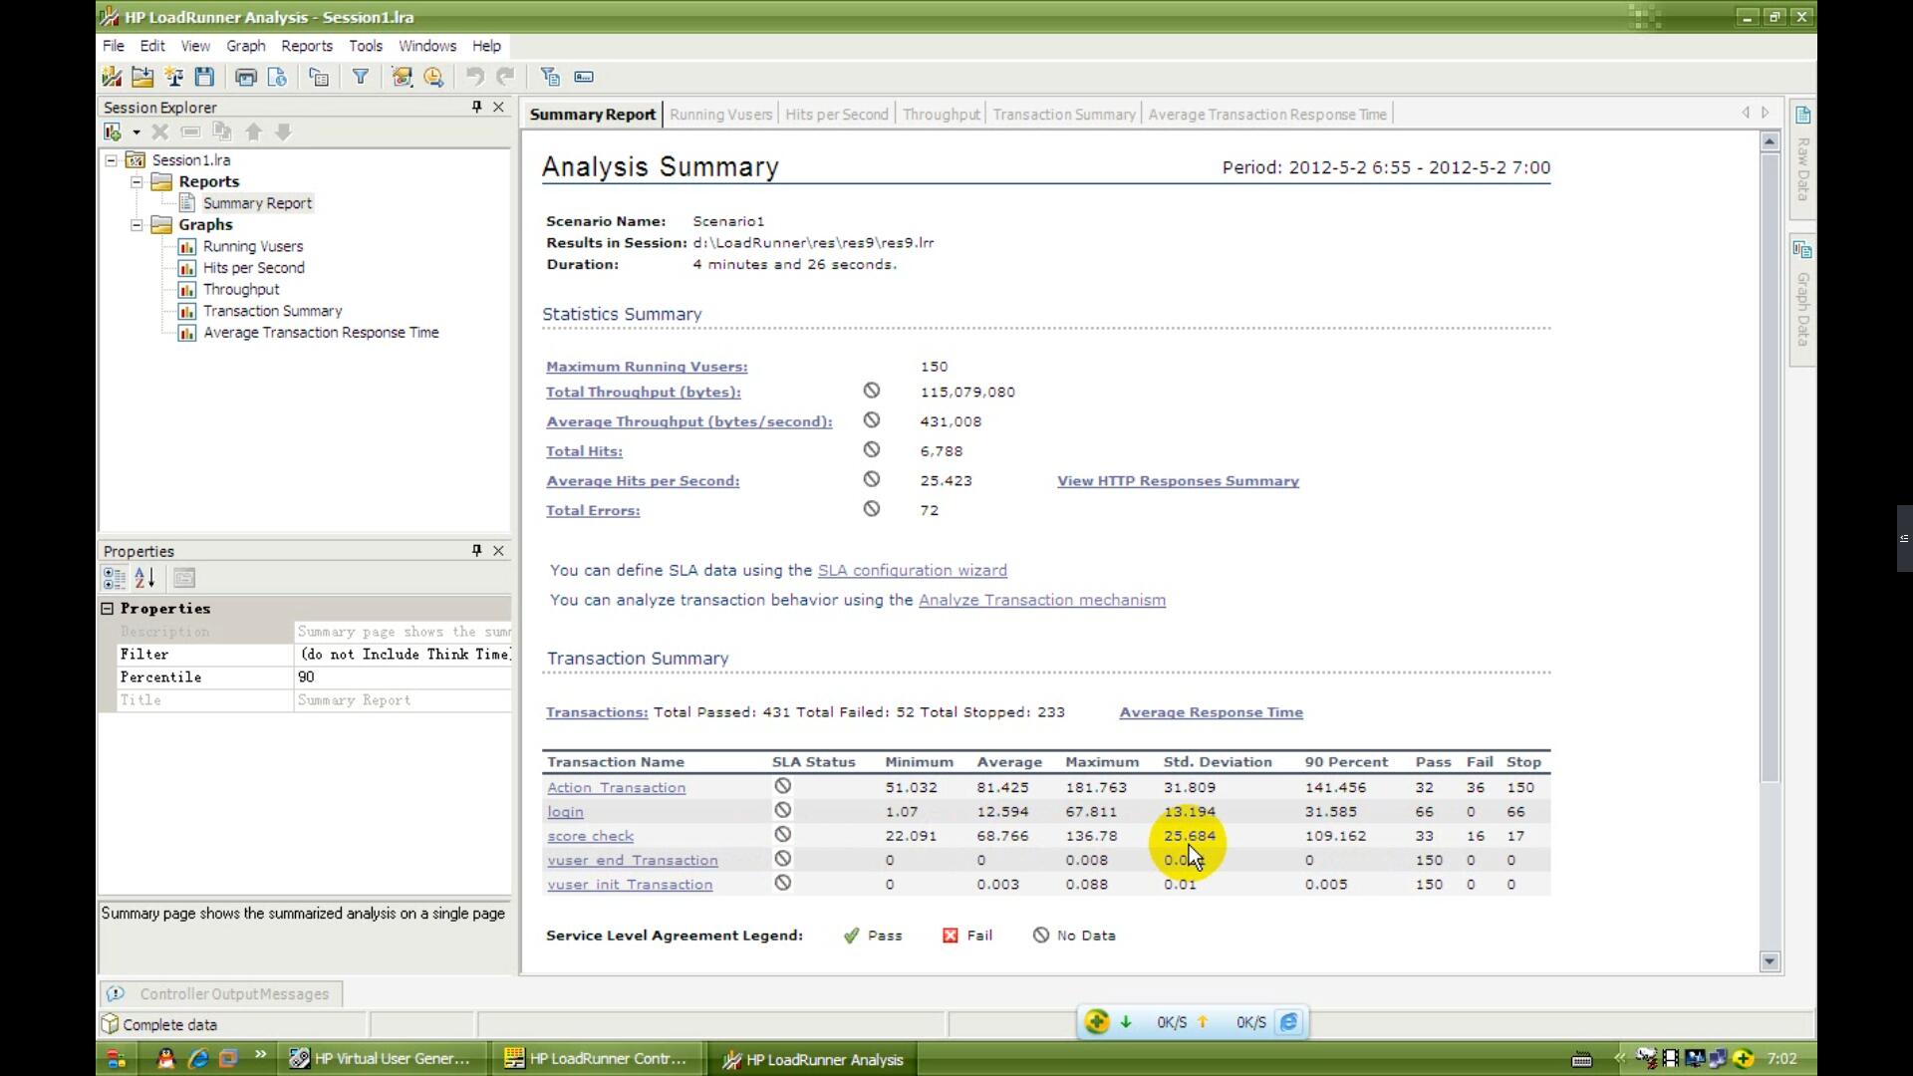The width and height of the screenshot is (1913, 1076).
Task: Click the rename label toolbar icon
Action: point(584,77)
